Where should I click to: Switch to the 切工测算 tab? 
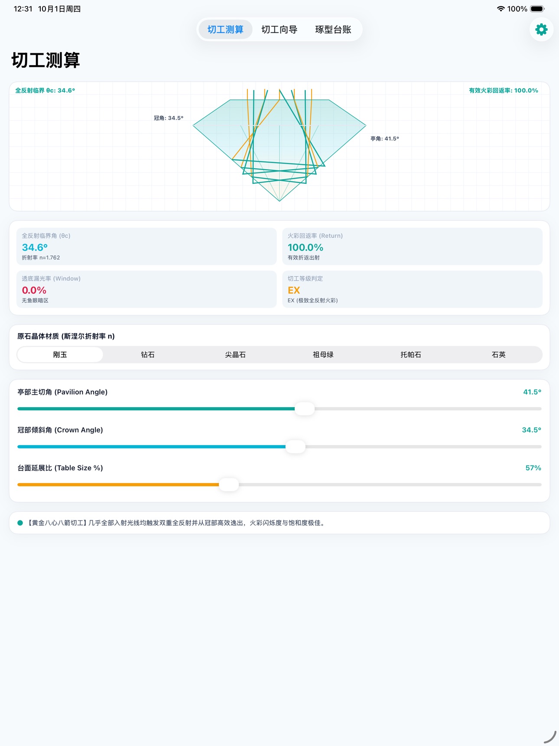pyautogui.click(x=225, y=29)
